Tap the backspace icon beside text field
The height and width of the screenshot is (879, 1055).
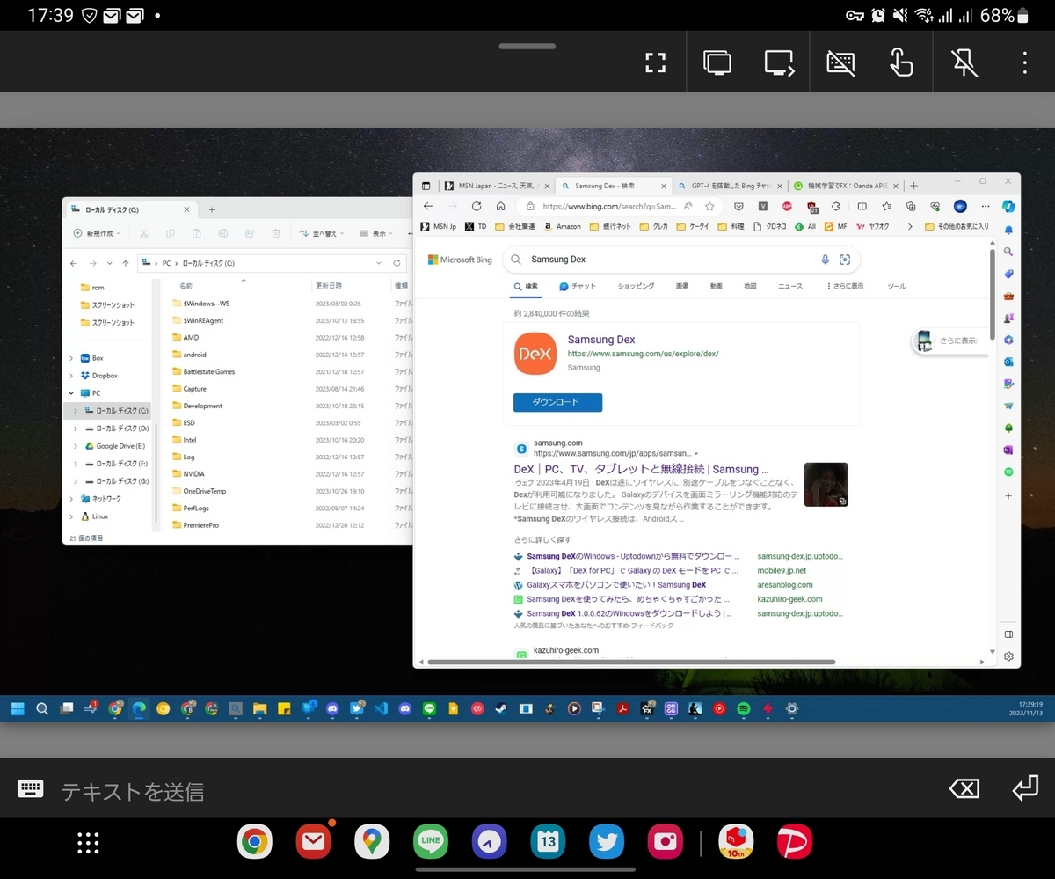tap(964, 788)
